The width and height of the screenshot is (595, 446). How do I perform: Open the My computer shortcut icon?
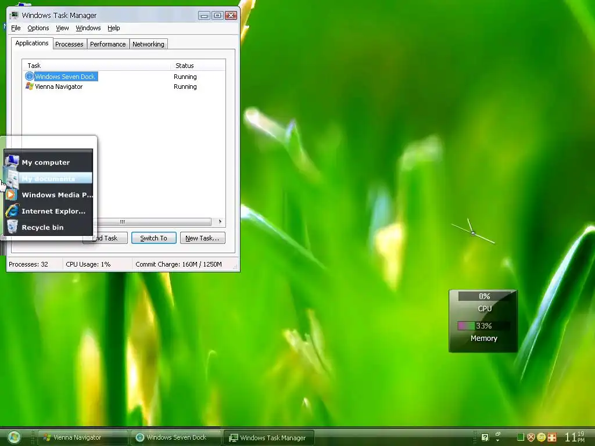click(x=12, y=161)
